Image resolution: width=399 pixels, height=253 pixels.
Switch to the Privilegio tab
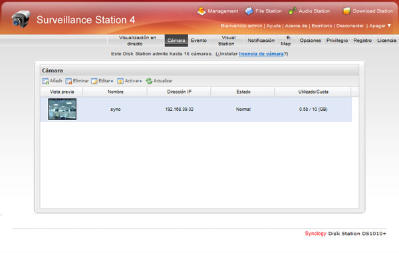(337, 41)
